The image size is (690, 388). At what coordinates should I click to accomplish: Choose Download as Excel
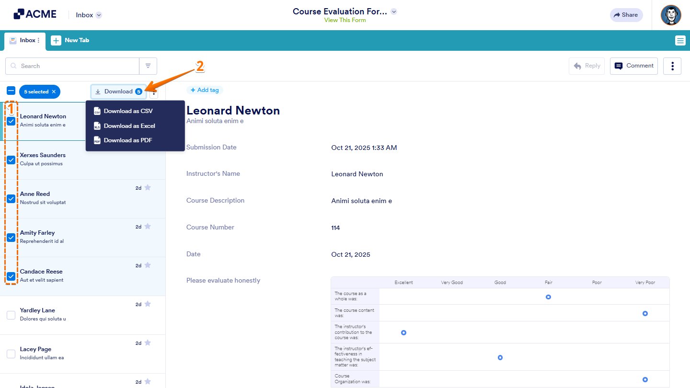coord(129,126)
